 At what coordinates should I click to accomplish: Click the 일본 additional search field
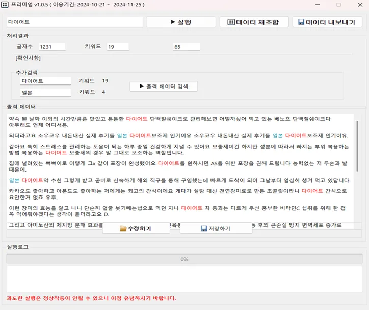click(46, 92)
